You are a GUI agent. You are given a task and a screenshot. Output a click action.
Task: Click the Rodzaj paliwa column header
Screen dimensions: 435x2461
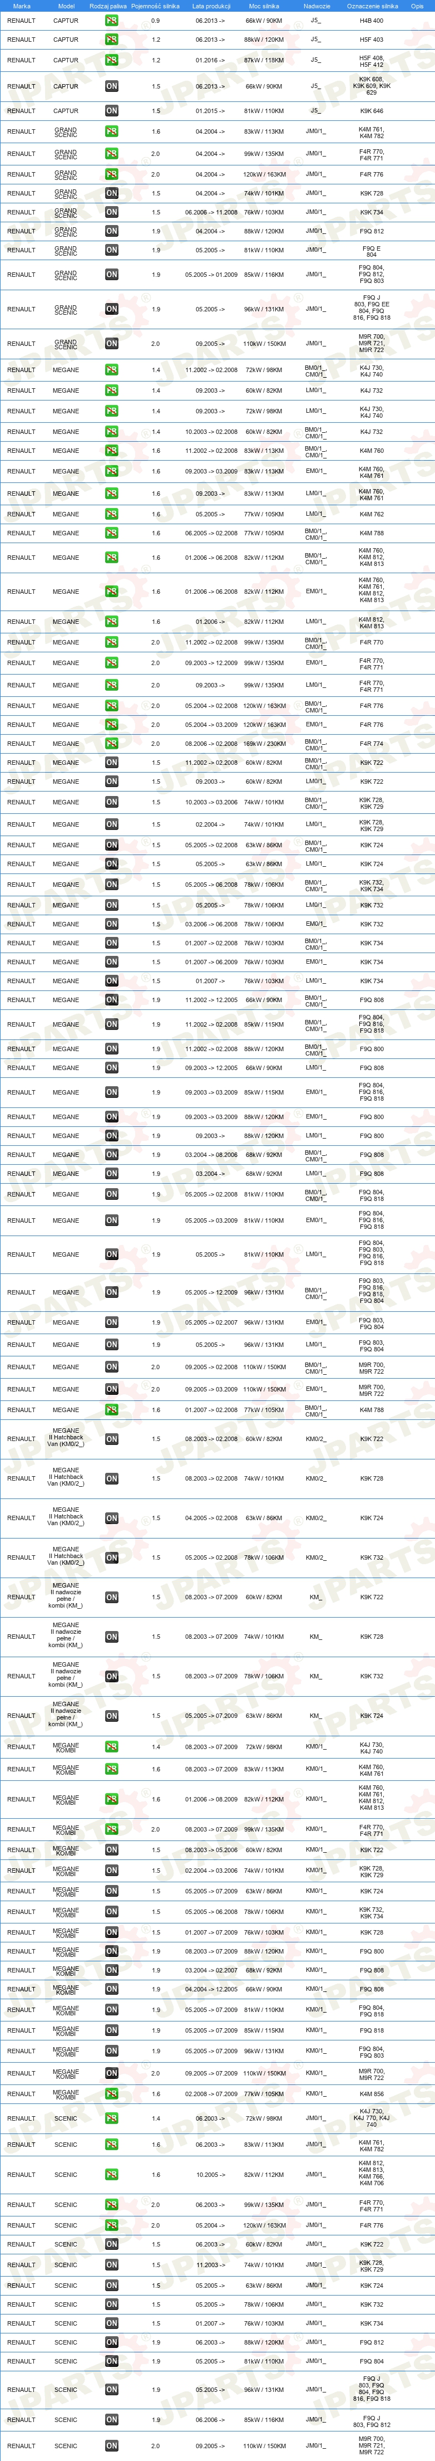pyautogui.click(x=108, y=6)
